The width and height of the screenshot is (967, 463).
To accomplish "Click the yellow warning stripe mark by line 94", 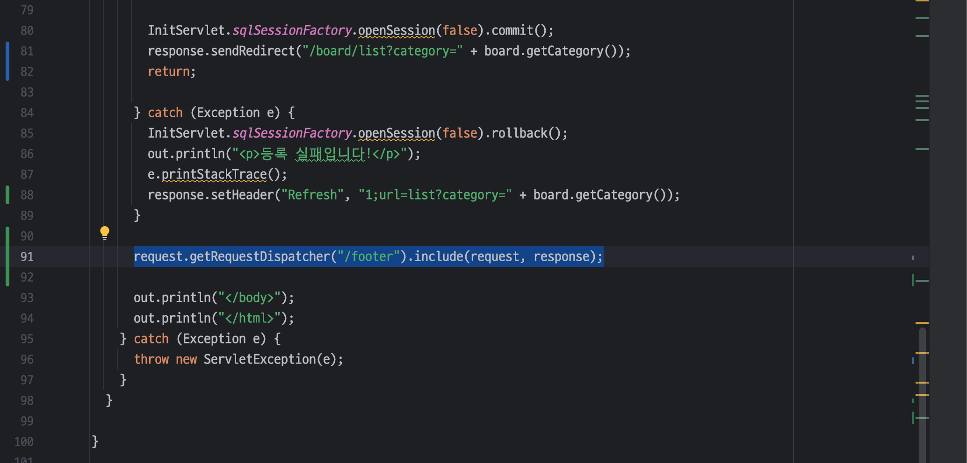I will (922, 323).
